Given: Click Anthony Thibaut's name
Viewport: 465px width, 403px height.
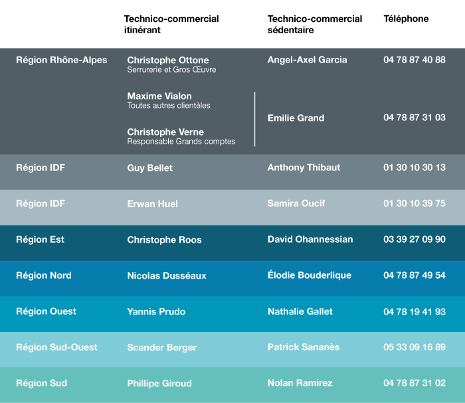Looking at the screenshot, I should [304, 168].
